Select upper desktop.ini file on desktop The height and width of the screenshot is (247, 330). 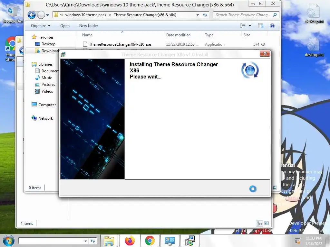coord(314,13)
